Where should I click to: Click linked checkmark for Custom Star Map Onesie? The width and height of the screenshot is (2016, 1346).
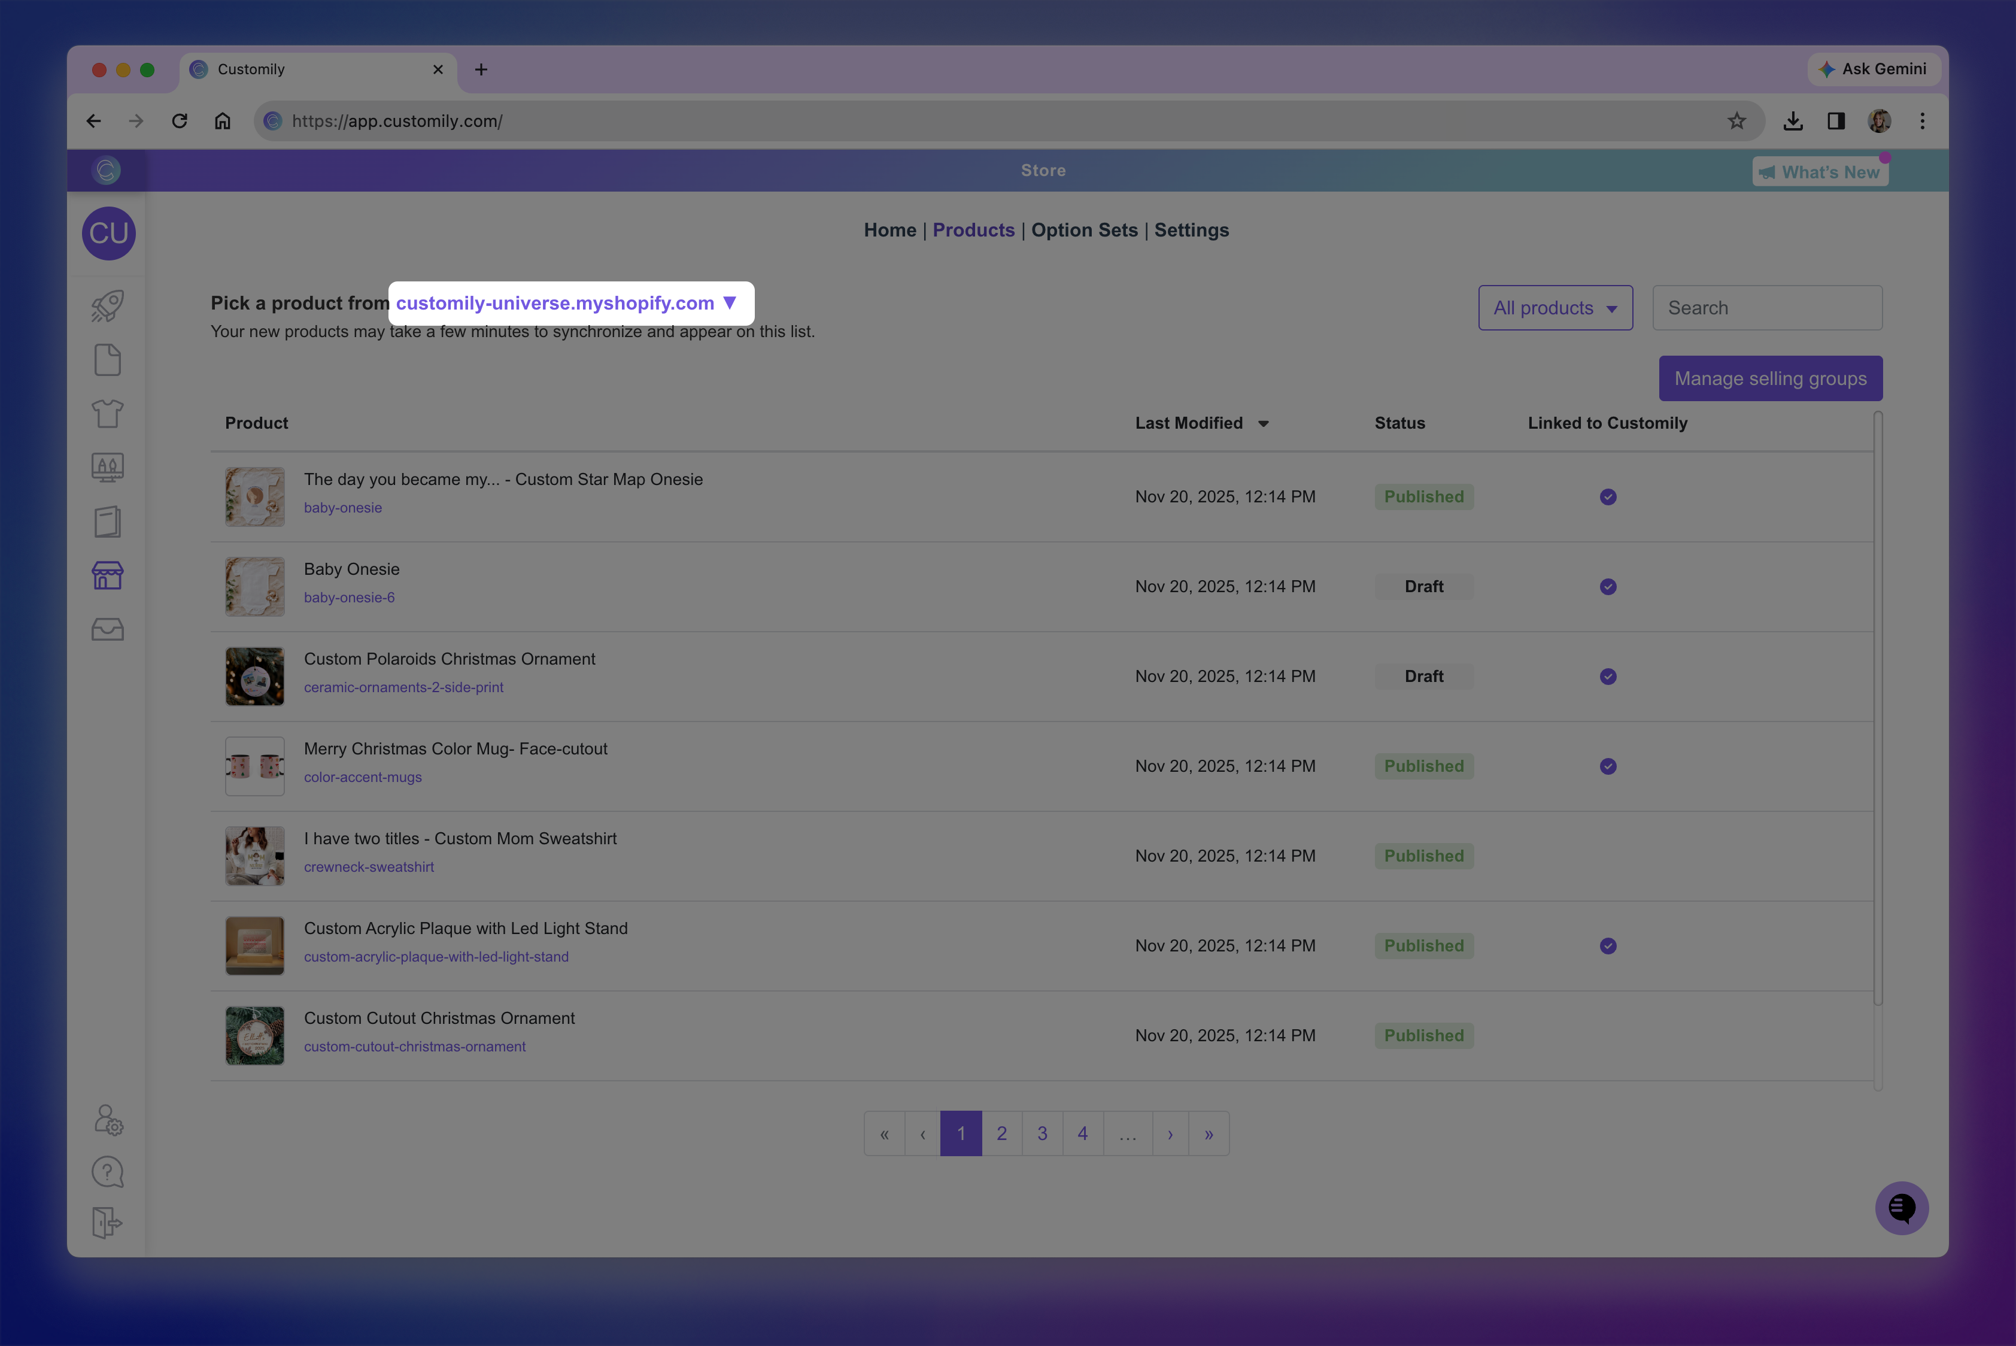pos(1608,497)
